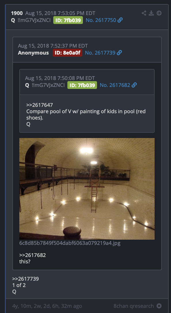Click the 8chan qresearch board label

click(134, 306)
